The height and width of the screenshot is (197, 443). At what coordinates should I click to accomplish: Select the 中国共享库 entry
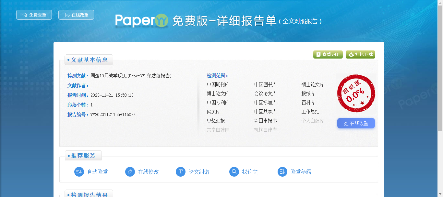coord(266,112)
